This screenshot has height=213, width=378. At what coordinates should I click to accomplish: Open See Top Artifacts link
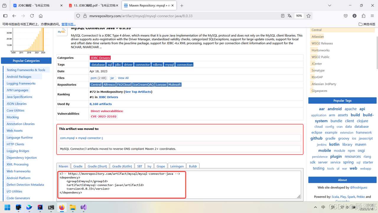138,92
